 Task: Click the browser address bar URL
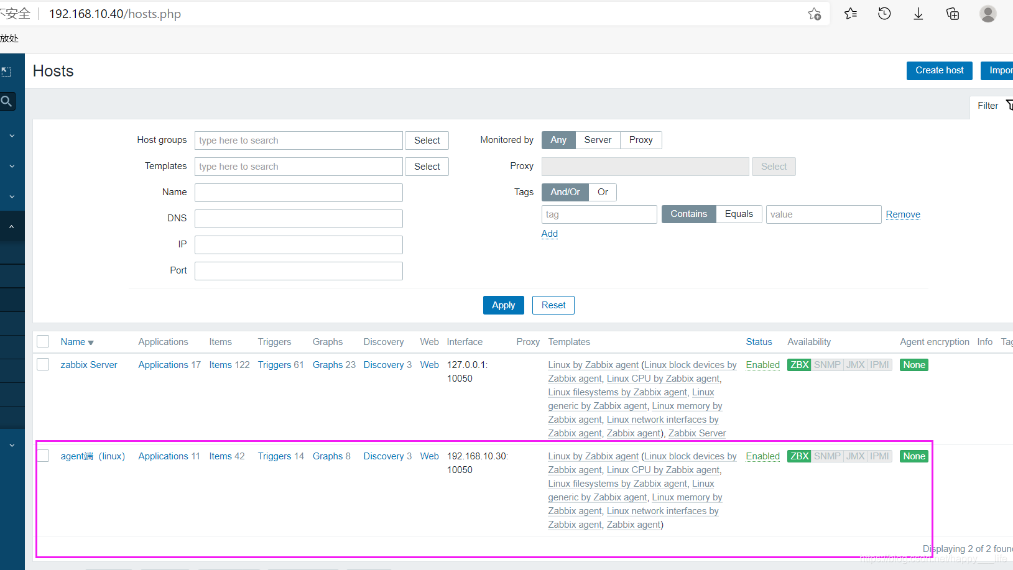point(115,14)
